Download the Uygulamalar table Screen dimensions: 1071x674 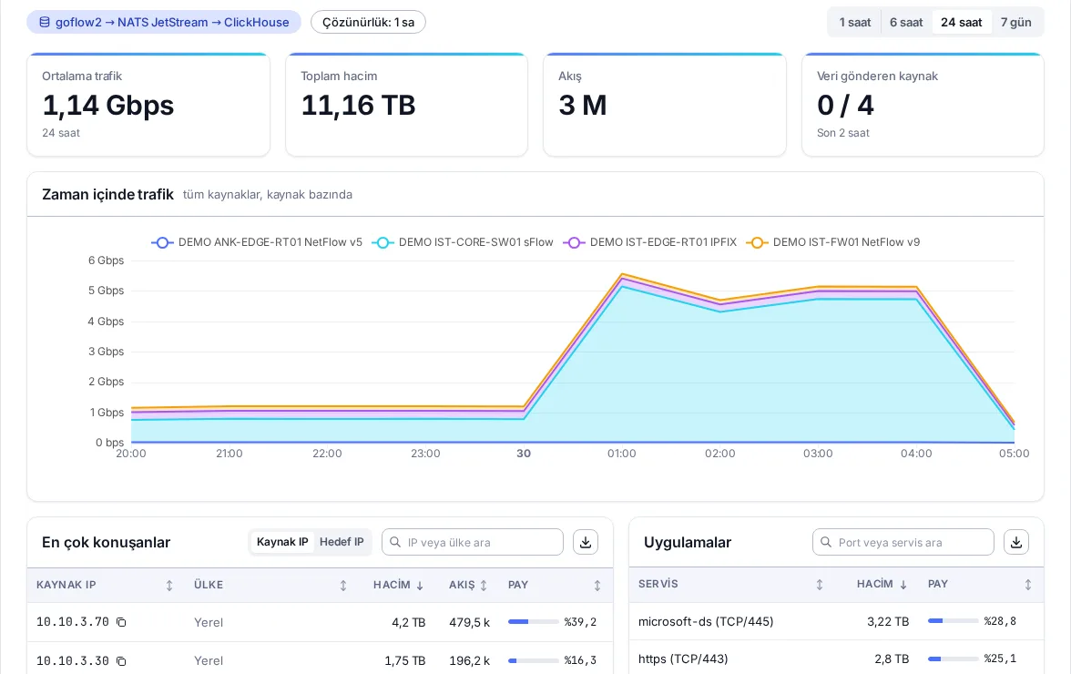(x=1016, y=542)
